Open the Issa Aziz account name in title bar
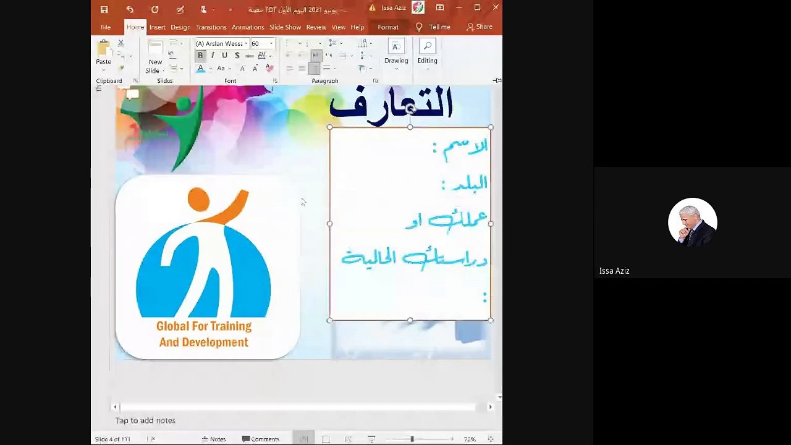This screenshot has height=445, width=791. click(394, 8)
